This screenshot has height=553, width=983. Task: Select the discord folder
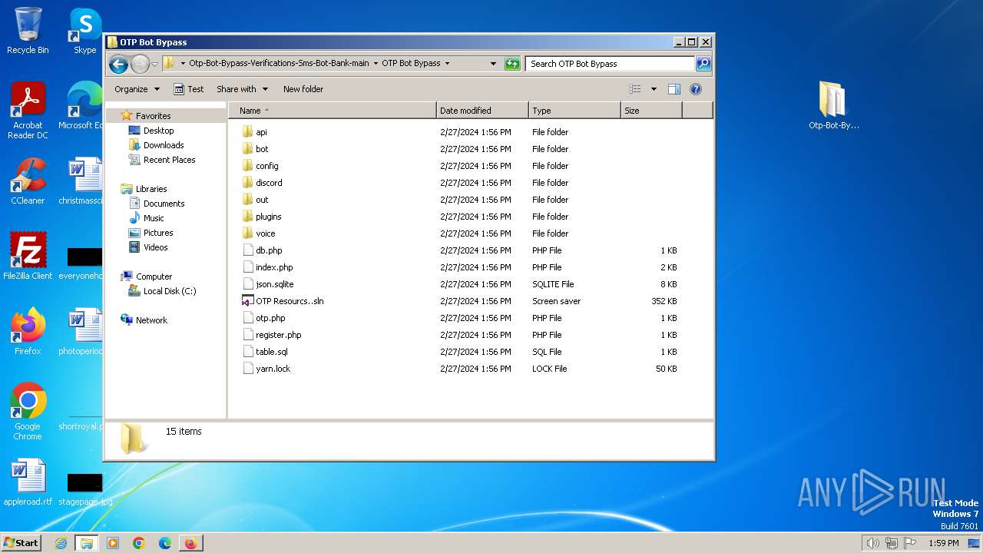click(x=269, y=183)
